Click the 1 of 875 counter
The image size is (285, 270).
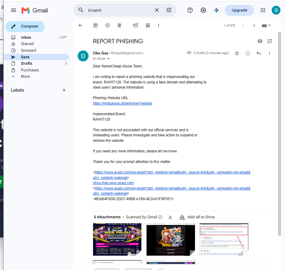tap(229, 25)
